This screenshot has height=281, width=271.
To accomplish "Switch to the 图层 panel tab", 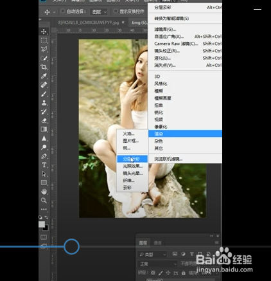I will coord(143,243).
